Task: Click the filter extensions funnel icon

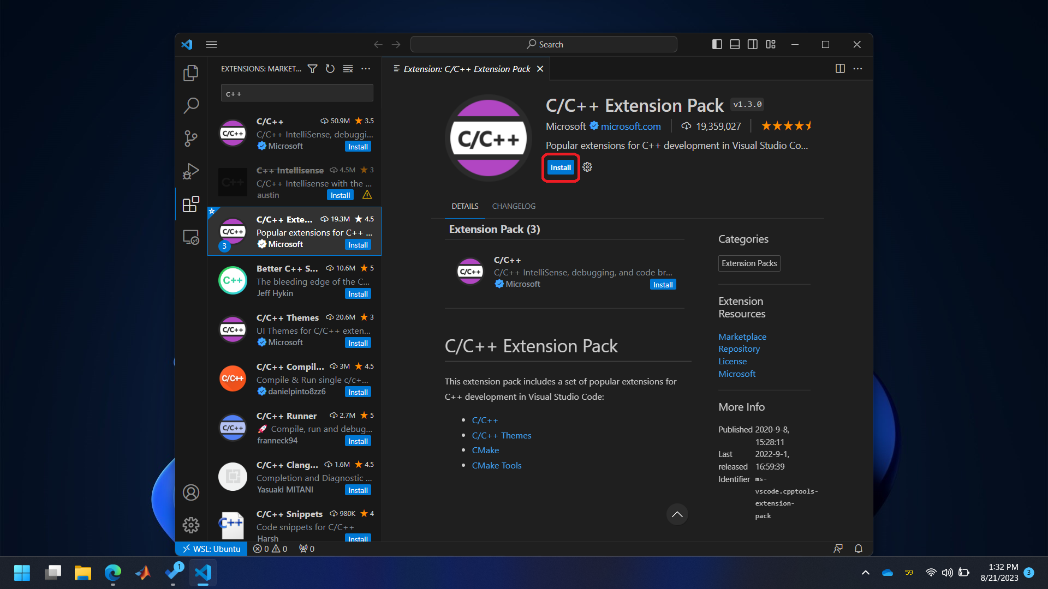Action: click(x=312, y=69)
